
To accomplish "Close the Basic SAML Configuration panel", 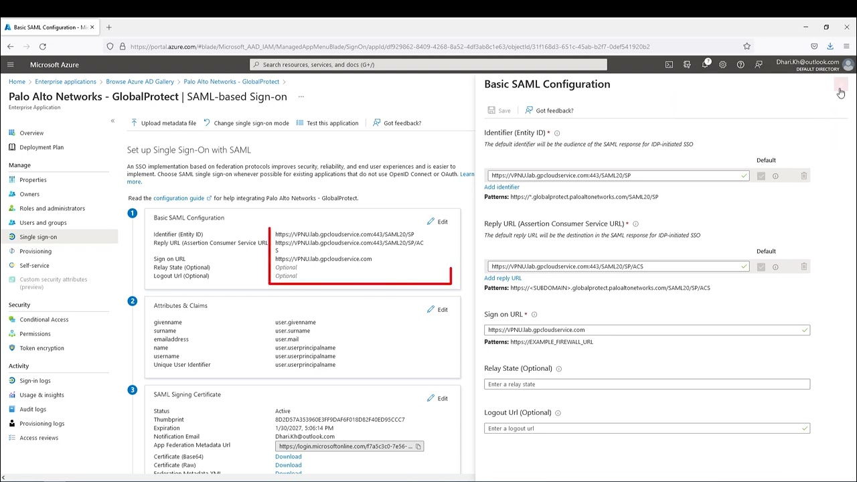I will pos(841,84).
